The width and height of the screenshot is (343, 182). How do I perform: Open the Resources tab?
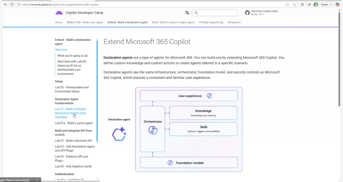[234, 22]
